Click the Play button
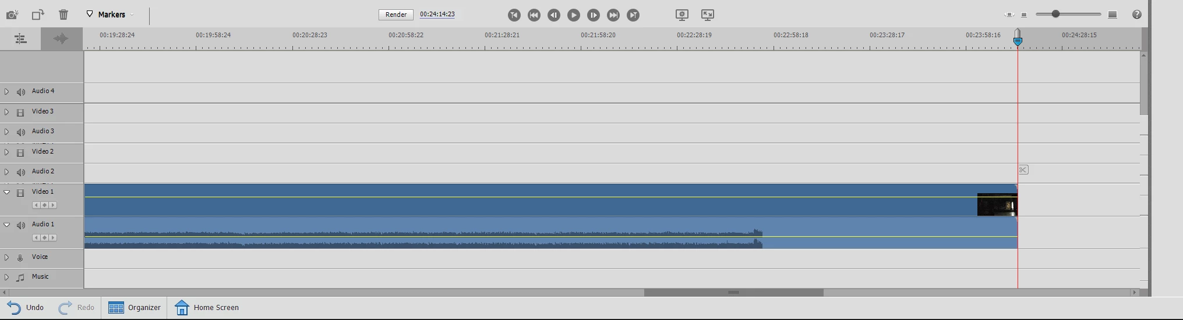 click(x=574, y=15)
